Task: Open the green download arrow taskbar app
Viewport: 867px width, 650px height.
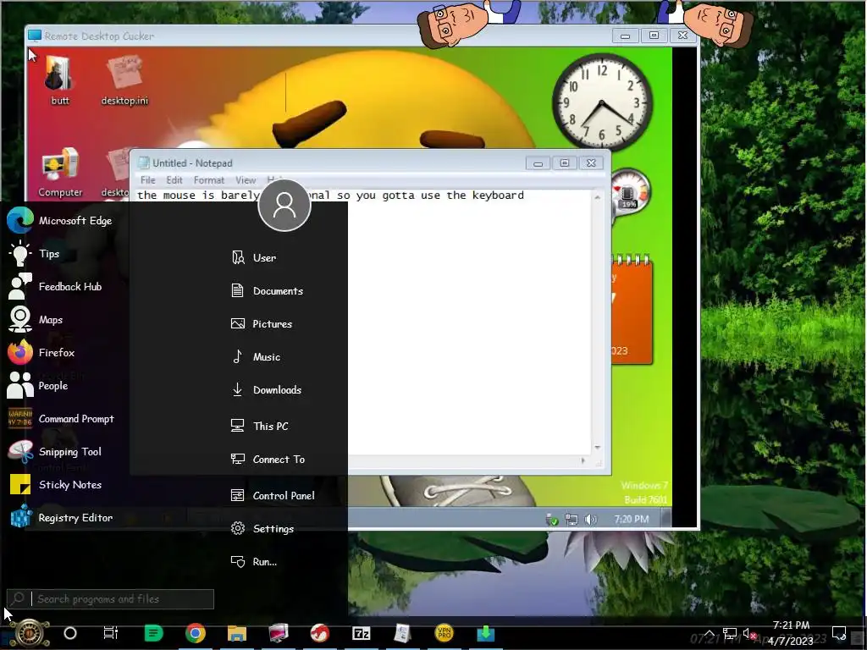Action: (x=485, y=633)
